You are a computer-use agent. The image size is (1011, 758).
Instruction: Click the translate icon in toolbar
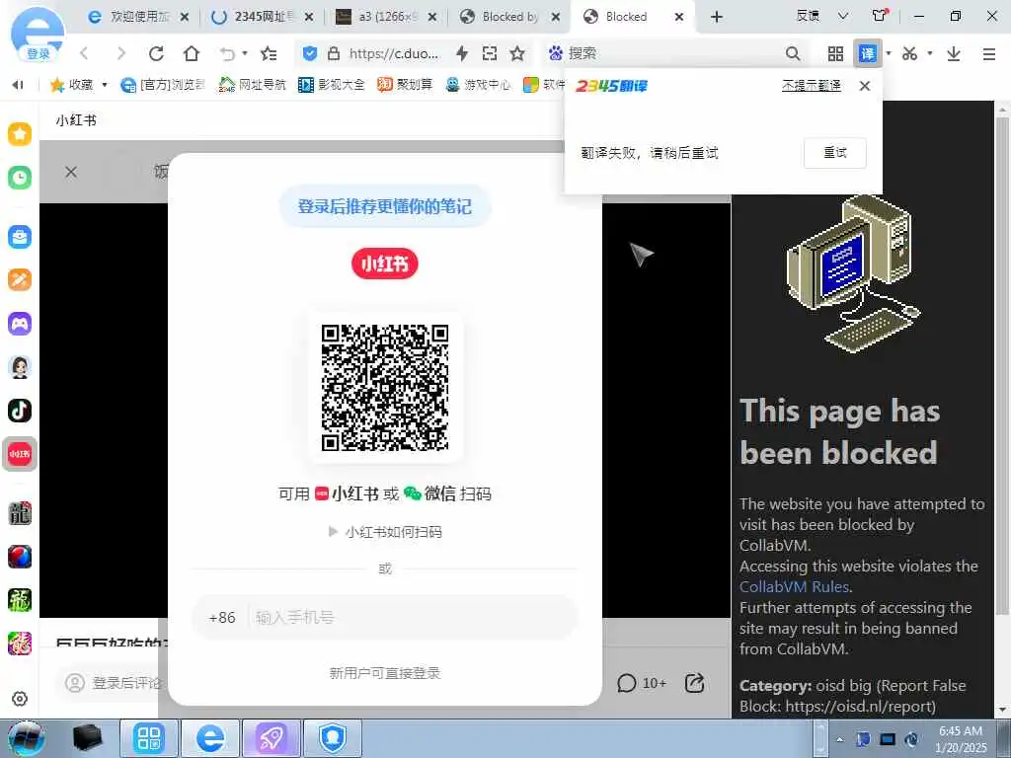coord(868,53)
